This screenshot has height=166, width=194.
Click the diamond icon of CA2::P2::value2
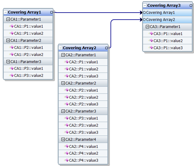67,97
